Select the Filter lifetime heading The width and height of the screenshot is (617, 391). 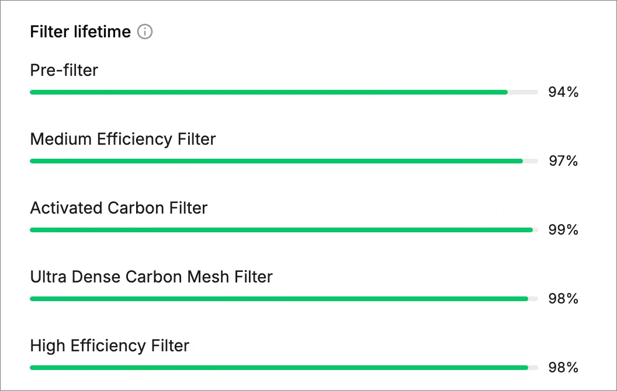[80, 32]
